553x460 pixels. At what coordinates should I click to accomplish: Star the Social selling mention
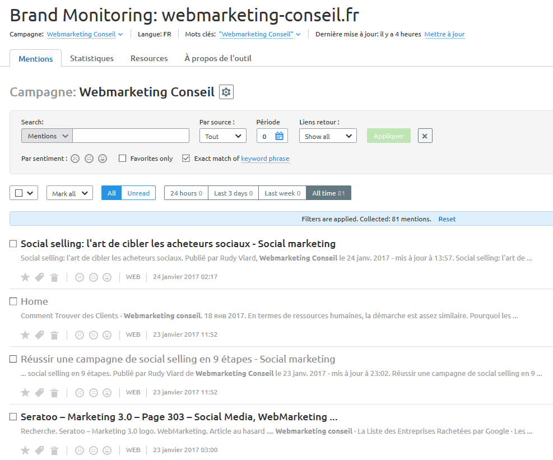(x=25, y=277)
